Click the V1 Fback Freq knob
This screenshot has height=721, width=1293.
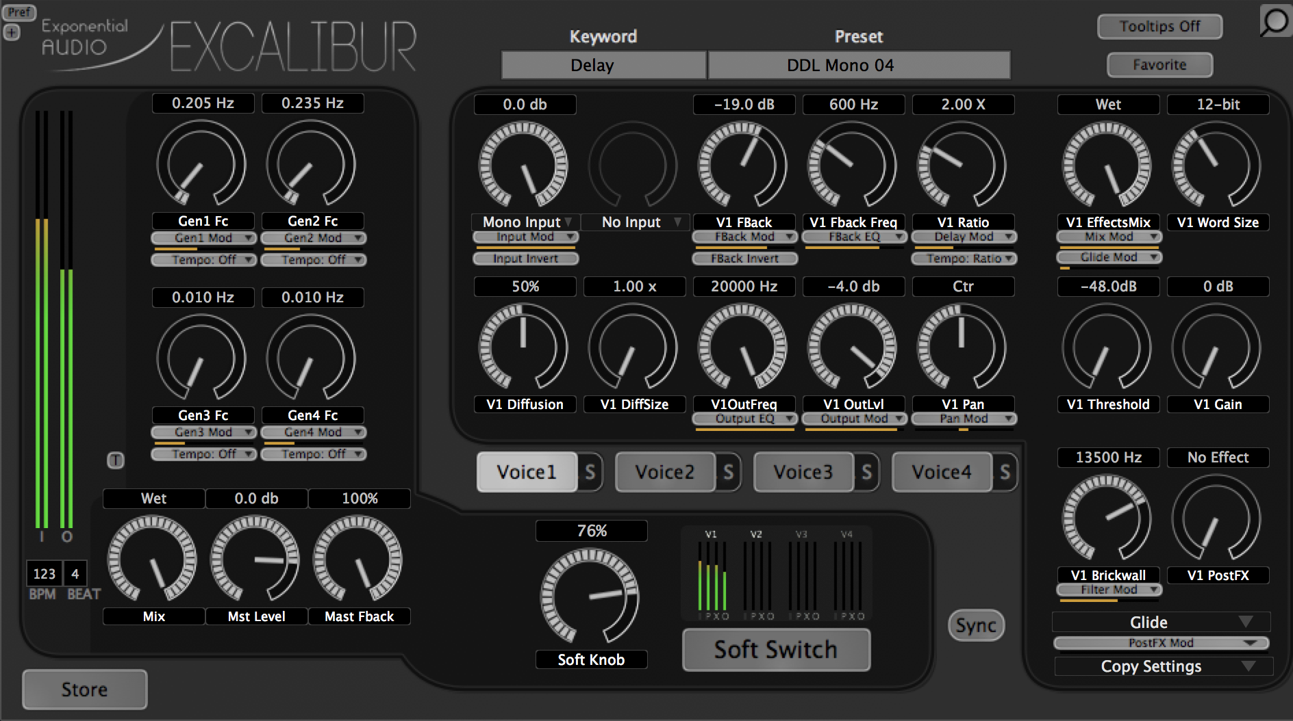tap(852, 165)
